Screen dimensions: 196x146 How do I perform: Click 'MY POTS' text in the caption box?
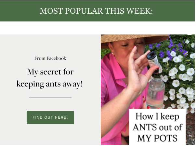(157, 138)
